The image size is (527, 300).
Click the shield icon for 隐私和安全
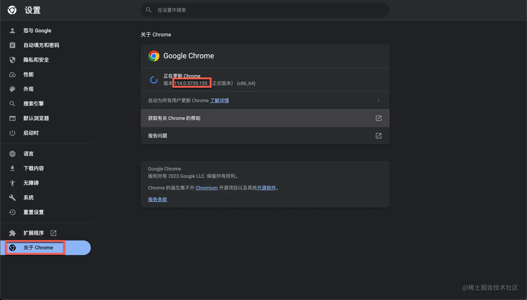point(13,60)
